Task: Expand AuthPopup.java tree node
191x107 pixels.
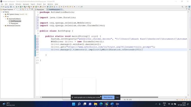Action: point(7,21)
